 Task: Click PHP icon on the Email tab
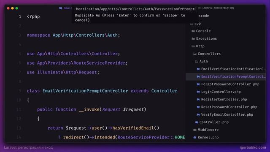[60, 8]
